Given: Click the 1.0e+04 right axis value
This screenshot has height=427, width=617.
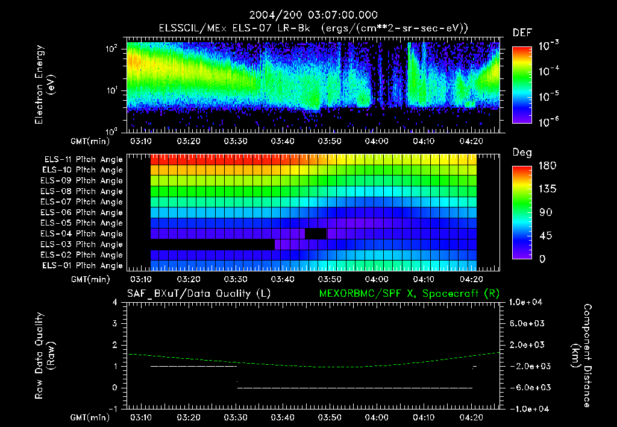Looking at the screenshot, I should (525, 302).
